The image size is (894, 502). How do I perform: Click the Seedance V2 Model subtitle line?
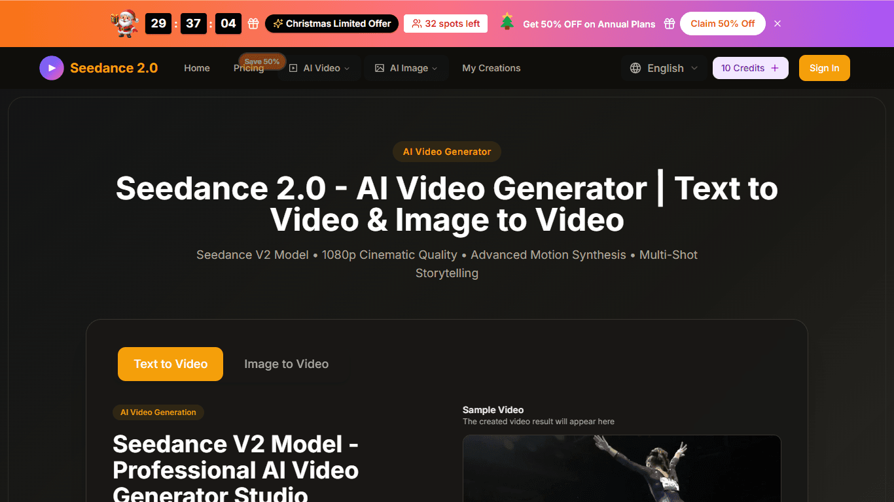coord(447,264)
